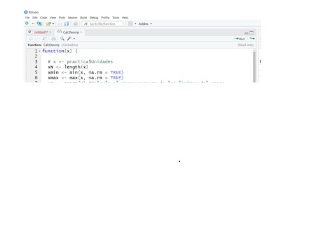Image resolution: width=323 pixels, height=243 pixels.
Task: Click the New File green plus icon
Action: (x=27, y=23)
